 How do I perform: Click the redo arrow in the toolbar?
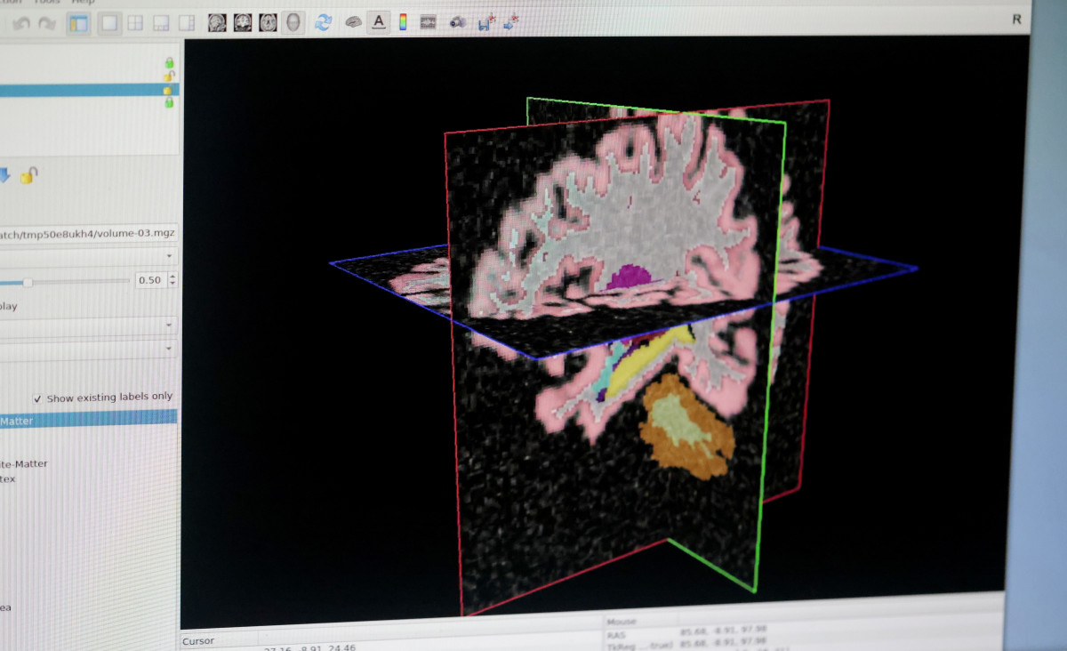pos(46,24)
